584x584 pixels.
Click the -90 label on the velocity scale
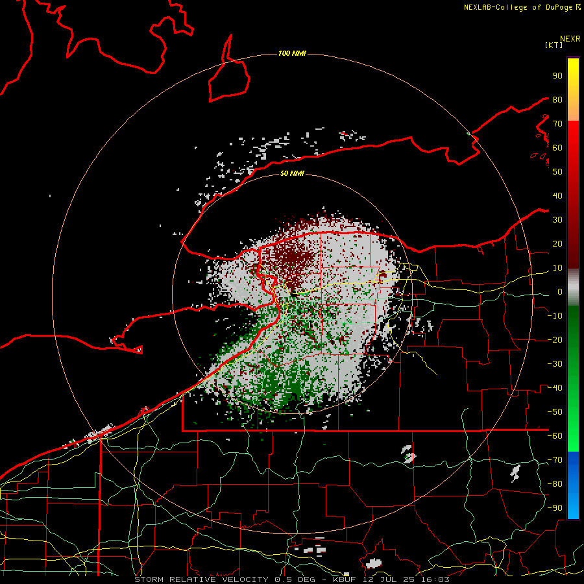[x=555, y=507]
